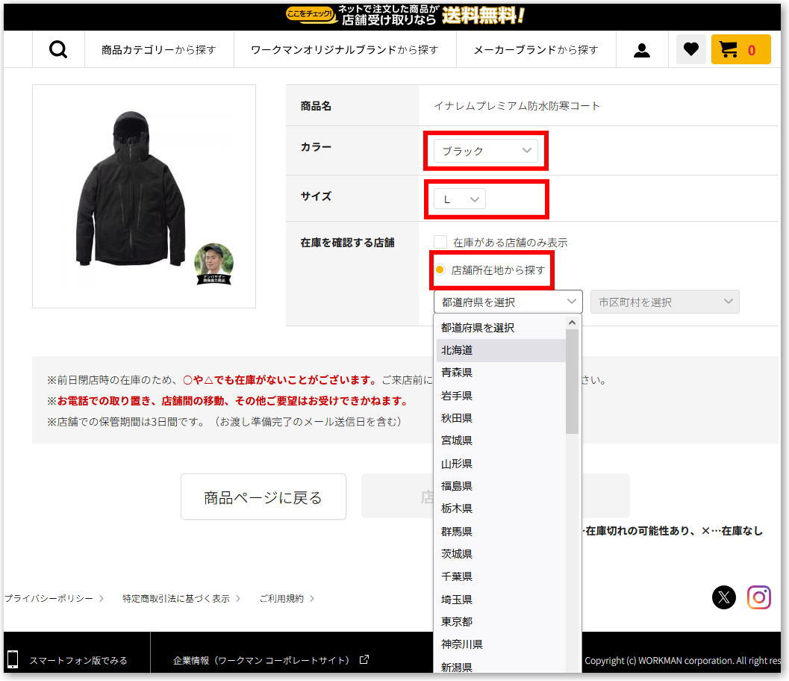
Task: Select 山形県 from the prefecture list
Action: click(501, 464)
